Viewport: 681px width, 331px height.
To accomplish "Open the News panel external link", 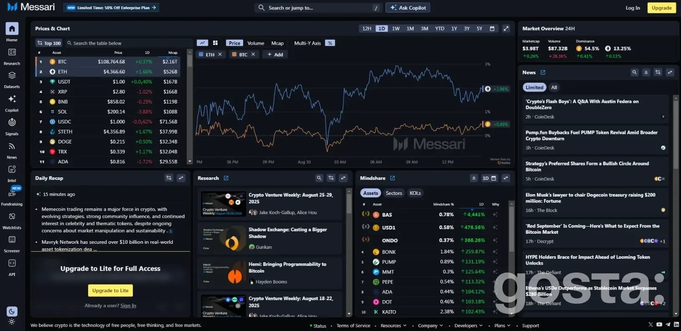I will pos(543,73).
